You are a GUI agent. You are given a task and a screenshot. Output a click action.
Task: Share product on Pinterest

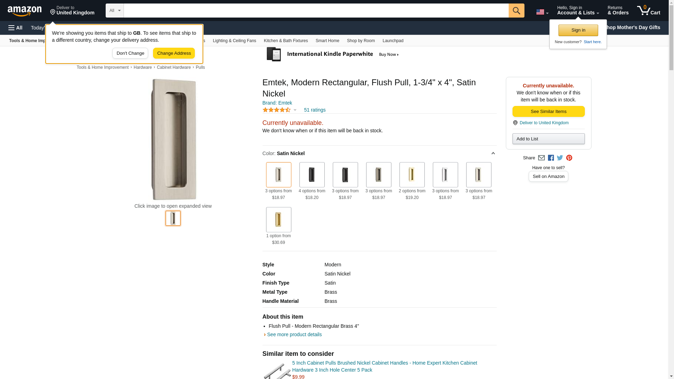(x=569, y=158)
